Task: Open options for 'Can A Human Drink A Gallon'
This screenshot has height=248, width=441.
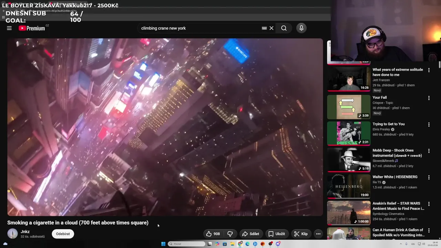Action: coord(429,230)
